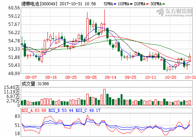Viewport: 196px width, 137px height.
Task: Click the green 30PMA color swatch
Action: tap(164, 4)
